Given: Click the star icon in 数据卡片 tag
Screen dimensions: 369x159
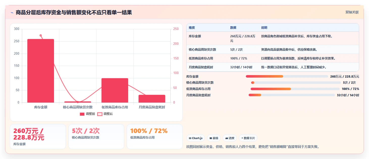Looking at the screenshot, I should coord(242,138).
